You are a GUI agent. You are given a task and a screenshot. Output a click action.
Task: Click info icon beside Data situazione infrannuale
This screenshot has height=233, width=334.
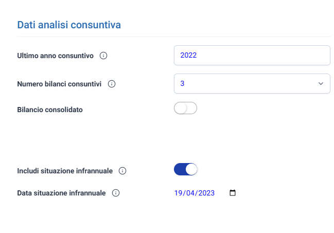point(116,193)
